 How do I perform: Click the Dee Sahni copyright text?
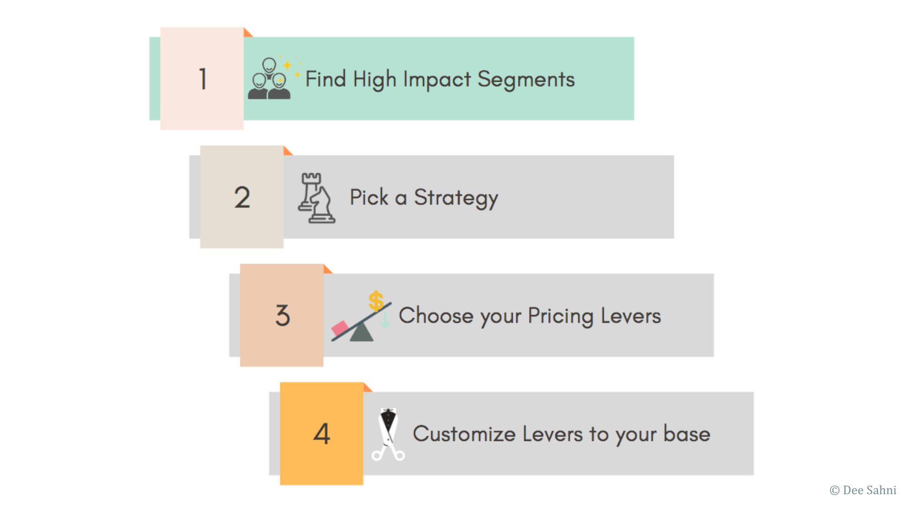point(863,490)
